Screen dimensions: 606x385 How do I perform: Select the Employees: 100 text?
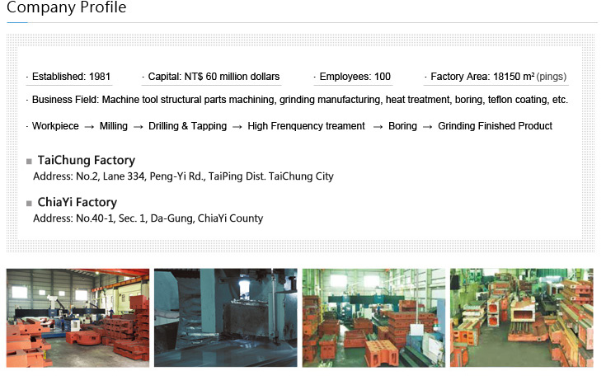[x=355, y=77]
